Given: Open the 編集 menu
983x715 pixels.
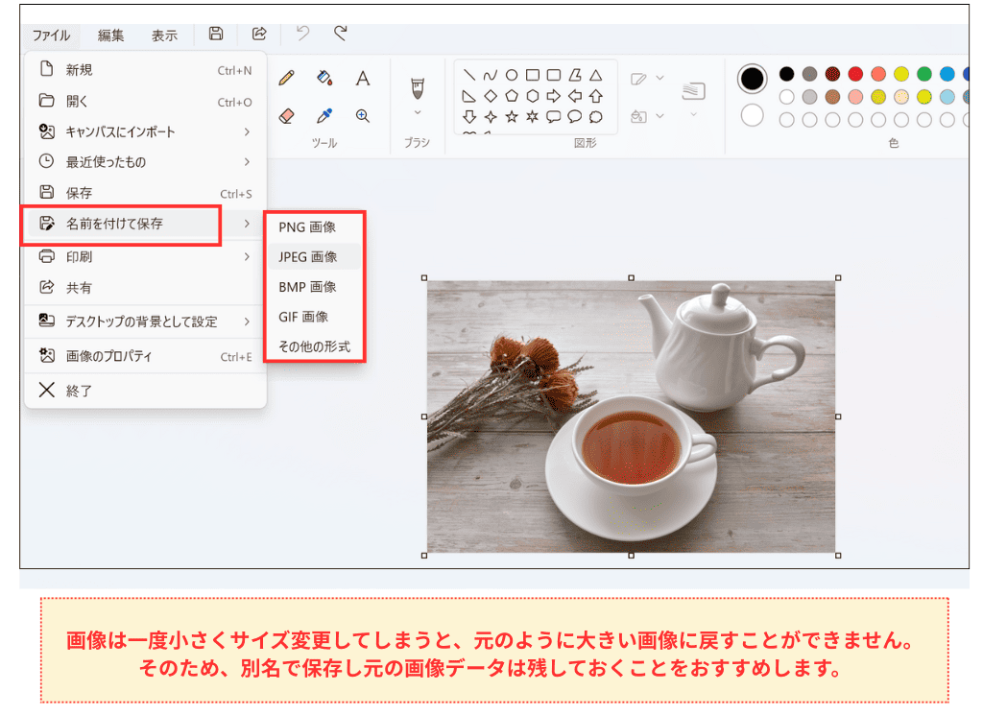Looking at the screenshot, I should tap(110, 35).
